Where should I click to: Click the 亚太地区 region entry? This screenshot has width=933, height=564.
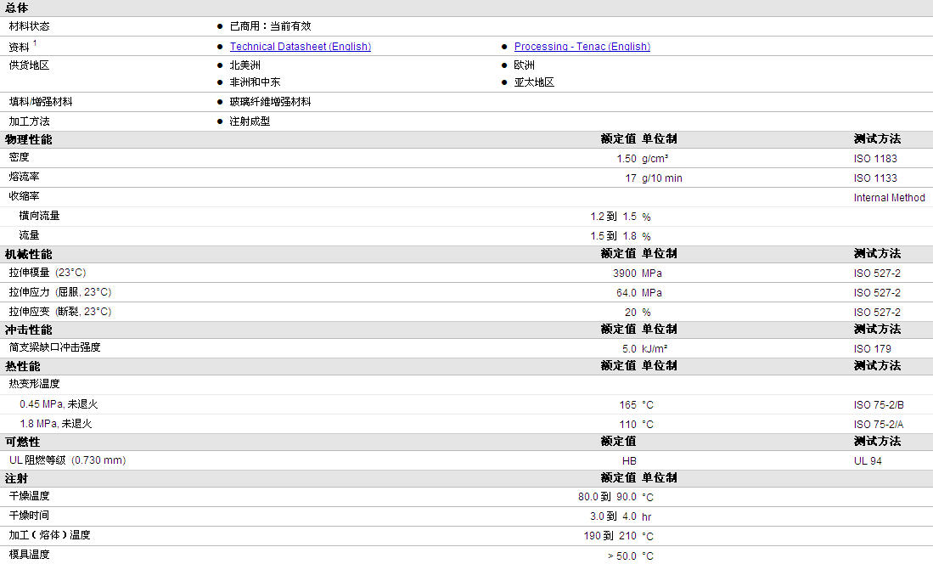534,82
